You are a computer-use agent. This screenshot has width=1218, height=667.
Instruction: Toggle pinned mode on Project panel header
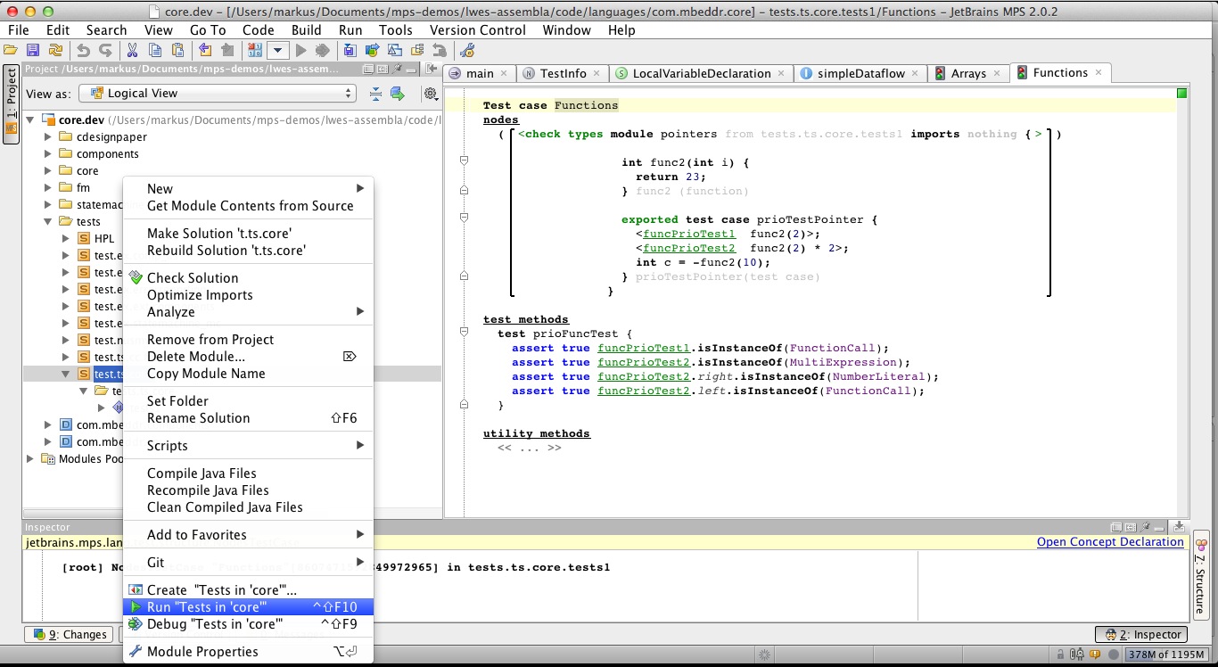pyautogui.click(x=397, y=69)
